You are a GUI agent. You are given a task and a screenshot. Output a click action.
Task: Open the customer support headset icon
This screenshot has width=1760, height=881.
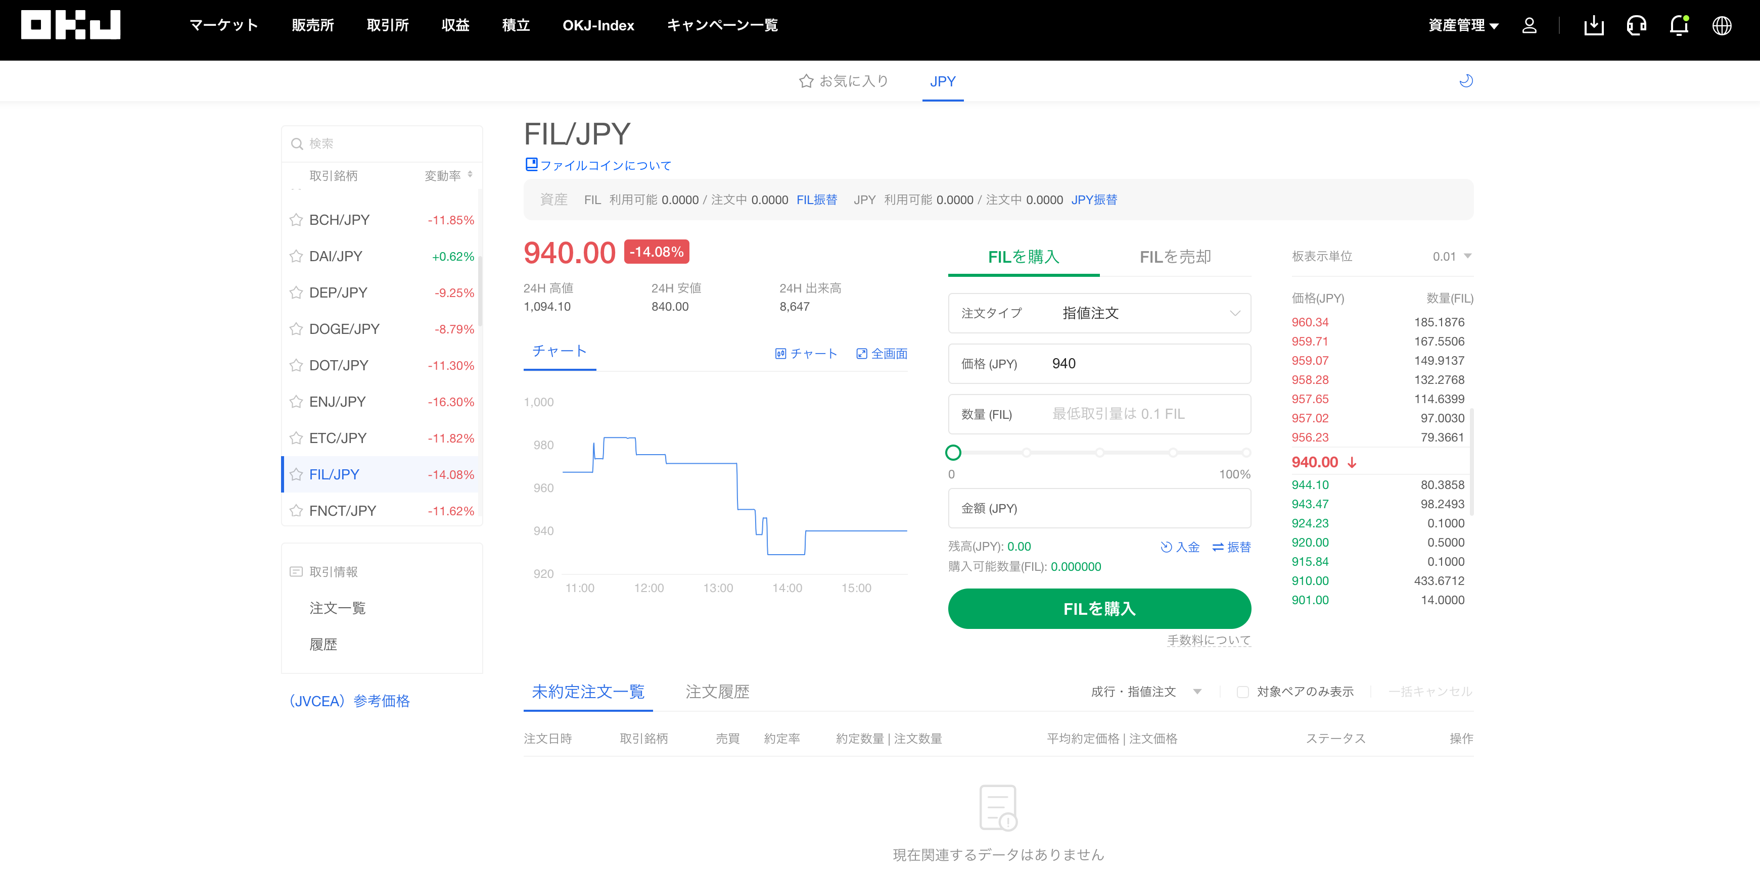tap(1636, 26)
